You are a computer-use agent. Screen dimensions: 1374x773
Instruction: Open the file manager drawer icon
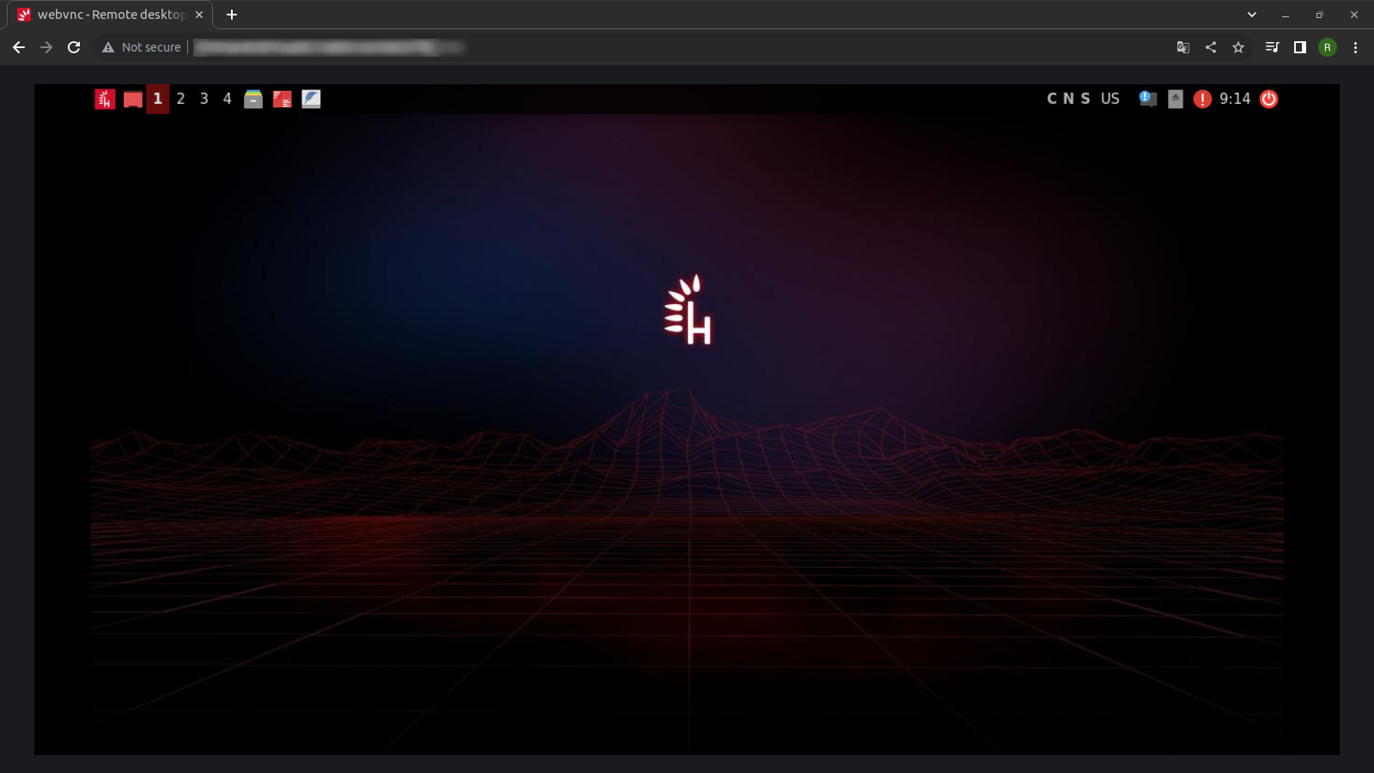pyautogui.click(x=253, y=99)
